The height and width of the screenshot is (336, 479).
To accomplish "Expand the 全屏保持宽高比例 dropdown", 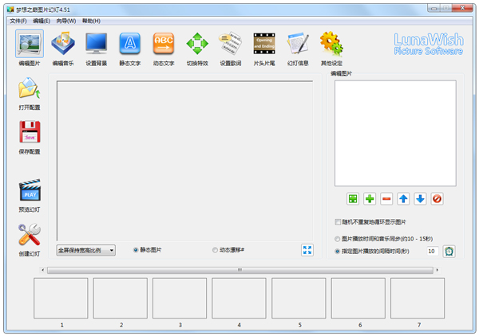I will click(x=86, y=250).
